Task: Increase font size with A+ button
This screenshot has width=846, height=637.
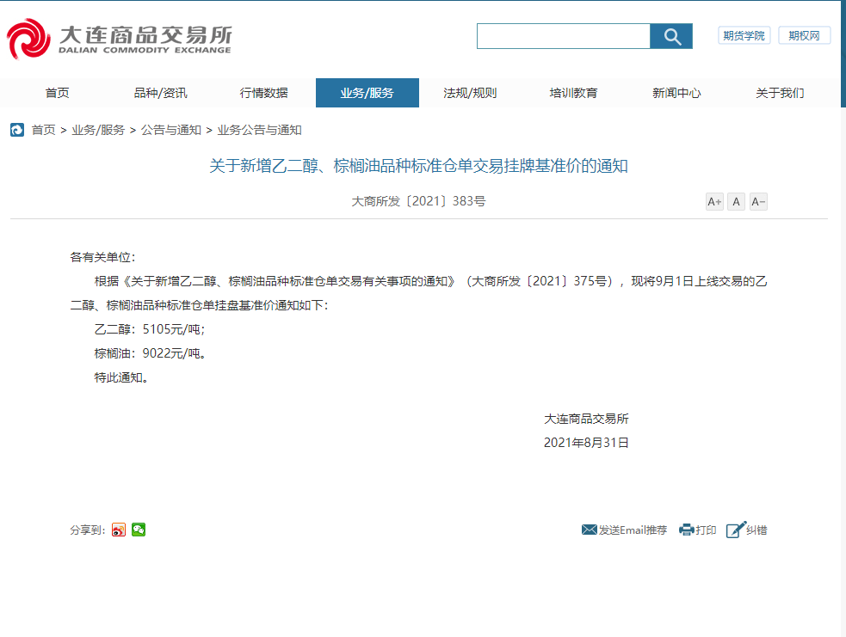Action: pos(714,202)
